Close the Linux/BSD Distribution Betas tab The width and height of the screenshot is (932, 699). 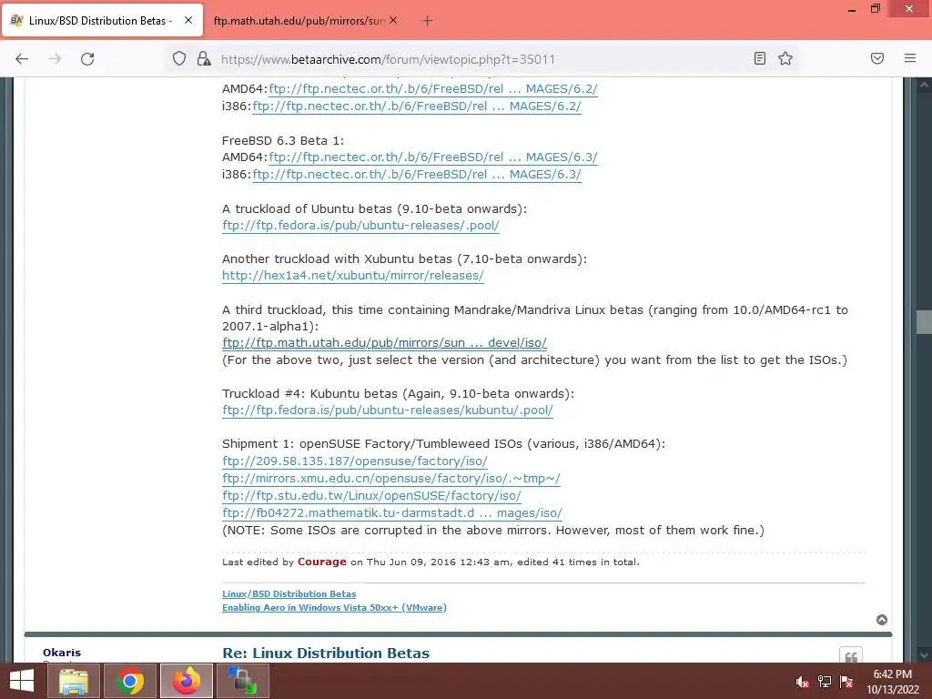tap(187, 20)
